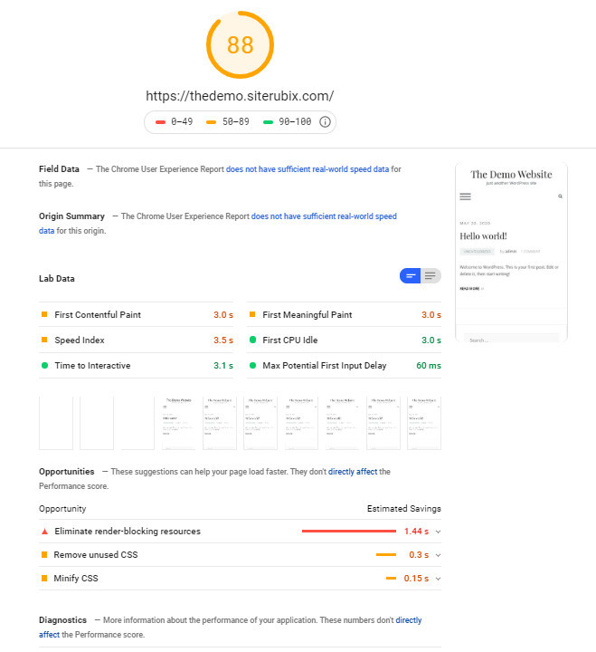Expand Remove unused CSS chevron

(438, 555)
